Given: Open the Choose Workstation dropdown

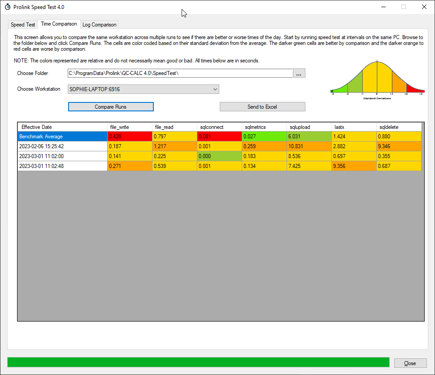Looking at the screenshot, I should coord(144,89).
